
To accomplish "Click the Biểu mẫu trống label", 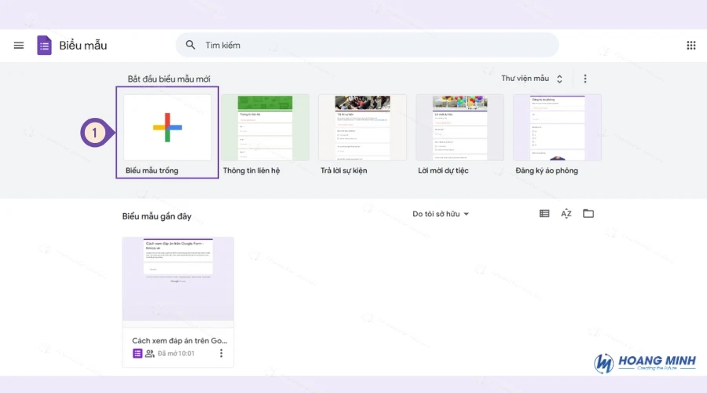I will tap(152, 171).
